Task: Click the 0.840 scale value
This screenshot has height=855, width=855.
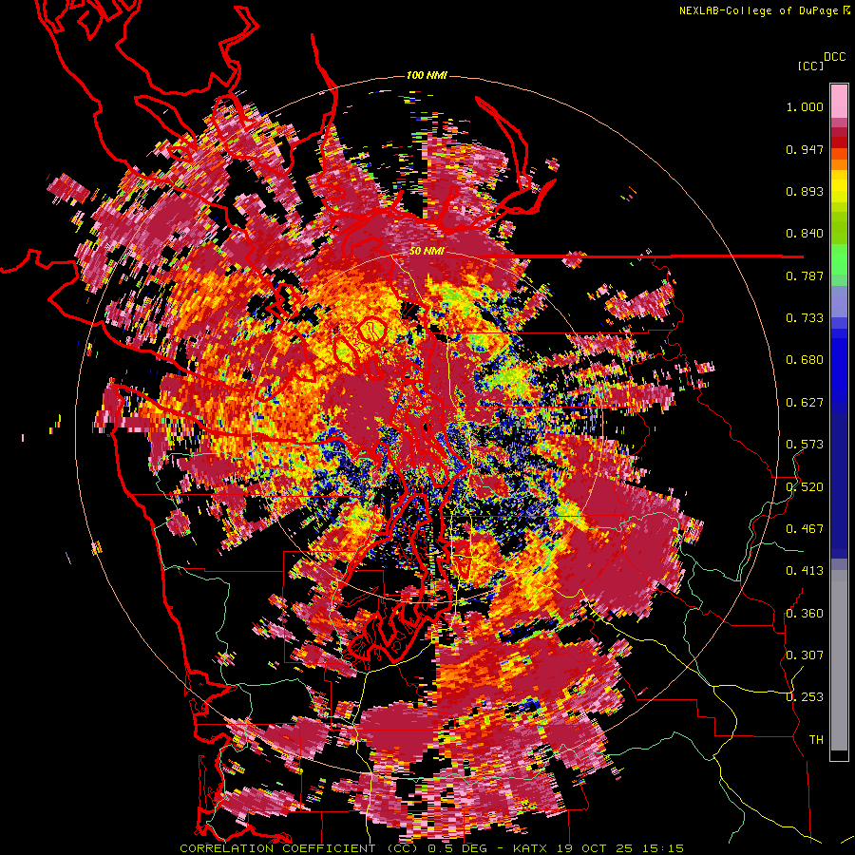Action: coord(805,234)
